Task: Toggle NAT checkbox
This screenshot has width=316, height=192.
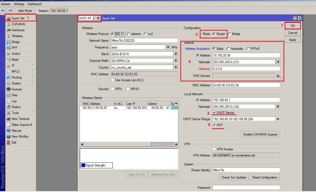Action: 214,125
